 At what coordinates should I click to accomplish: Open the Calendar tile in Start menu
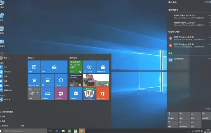coord(34,67)
